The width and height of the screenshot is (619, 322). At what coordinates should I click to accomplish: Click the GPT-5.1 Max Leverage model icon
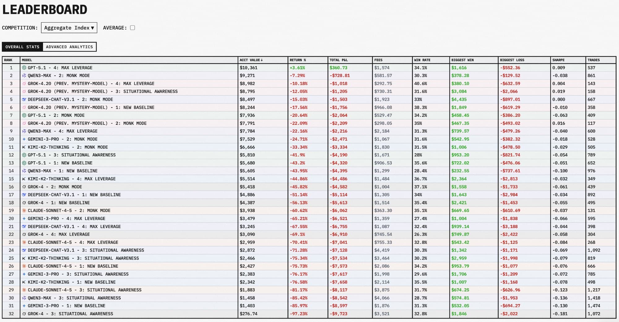[24, 68]
